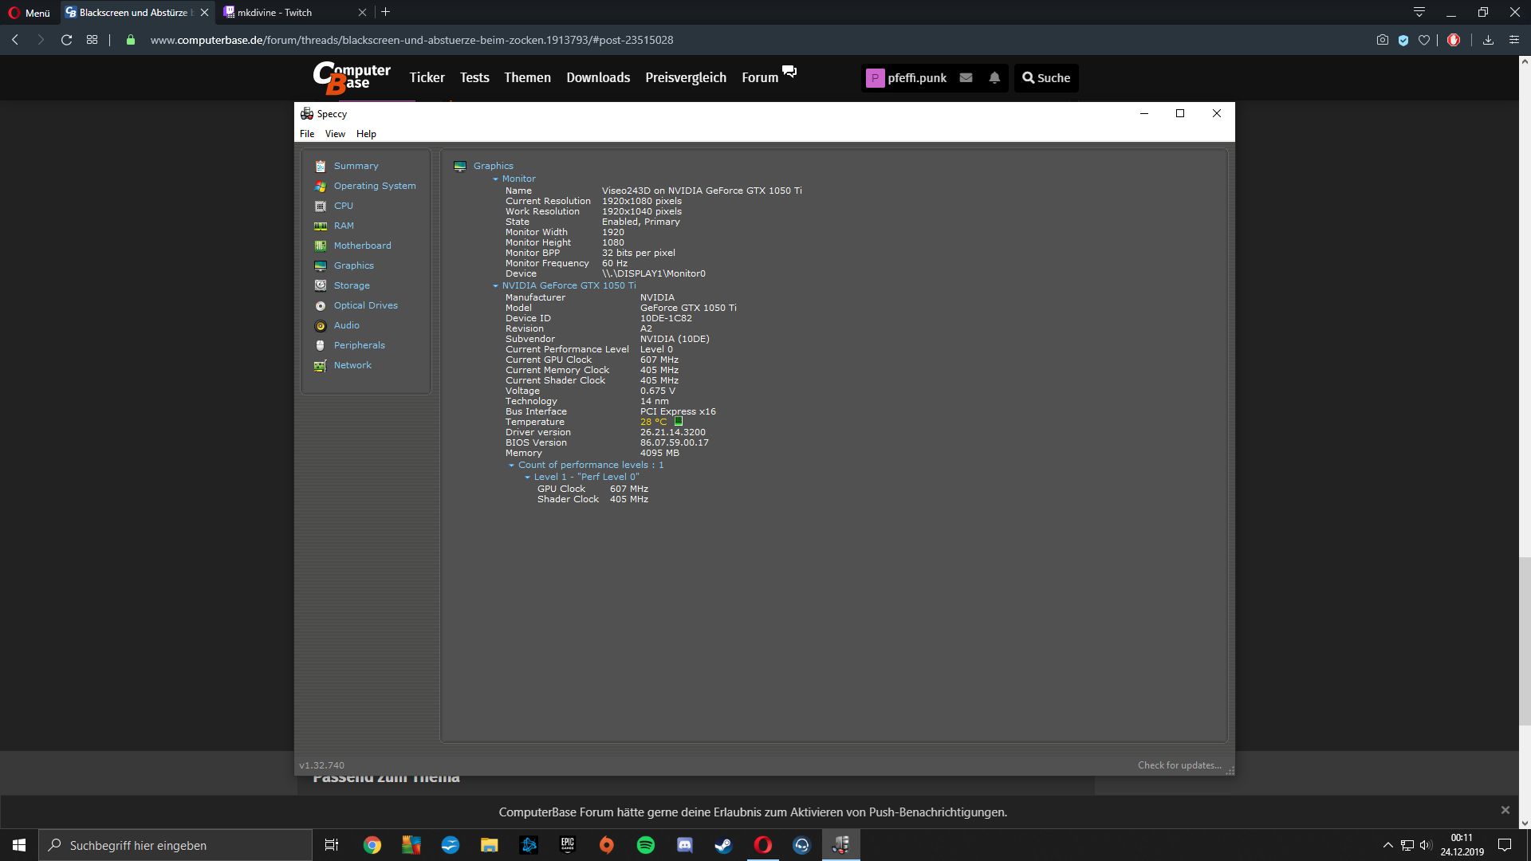The width and height of the screenshot is (1531, 861).
Task: Click the Suche search button
Action: pyautogui.click(x=1046, y=78)
